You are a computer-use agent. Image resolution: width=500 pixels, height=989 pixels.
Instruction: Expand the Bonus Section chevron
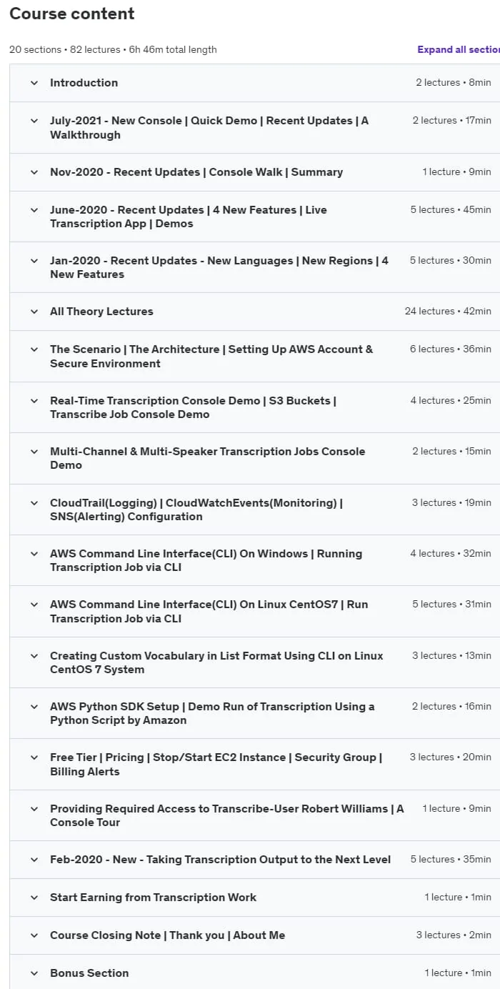point(34,973)
